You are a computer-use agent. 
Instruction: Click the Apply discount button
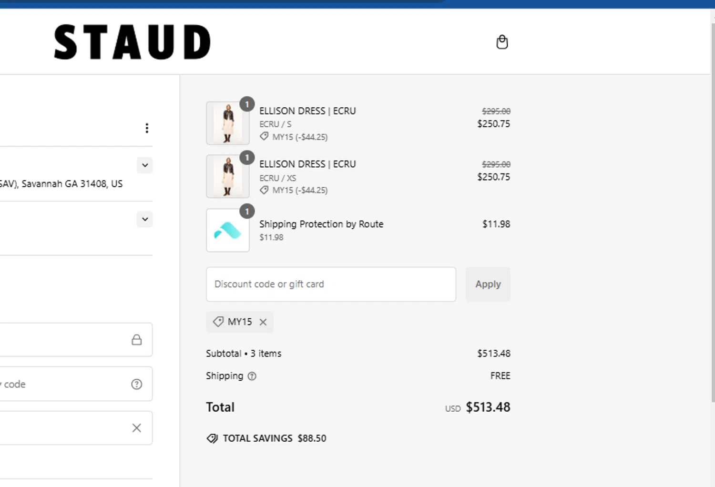(x=488, y=284)
